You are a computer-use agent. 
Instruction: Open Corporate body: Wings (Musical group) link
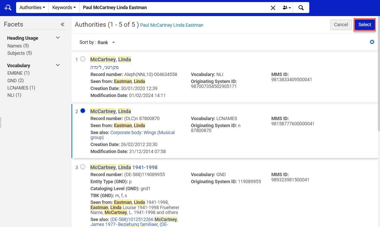pyautogui.click(x=133, y=135)
